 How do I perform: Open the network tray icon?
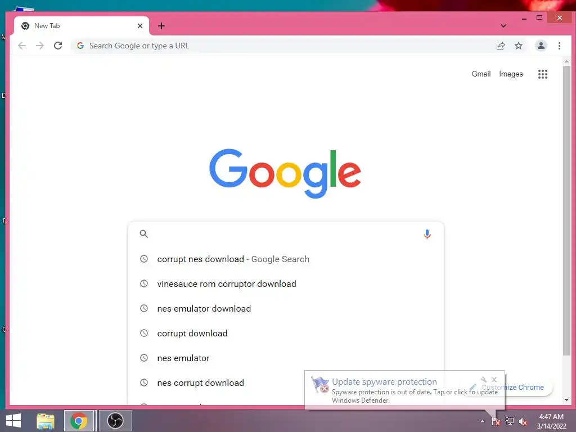(x=509, y=421)
